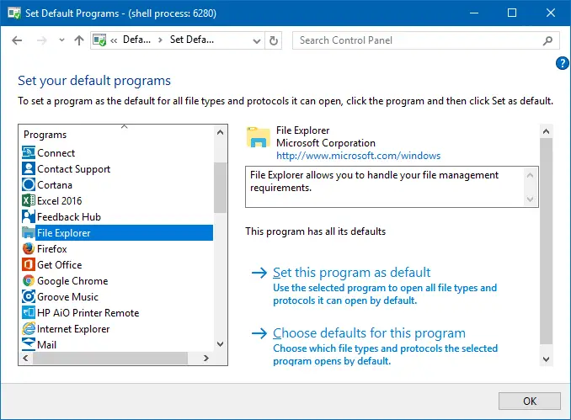The image size is (571, 420).
Task: Click programs list vertical scrollbar thumb
Action: 220,188
